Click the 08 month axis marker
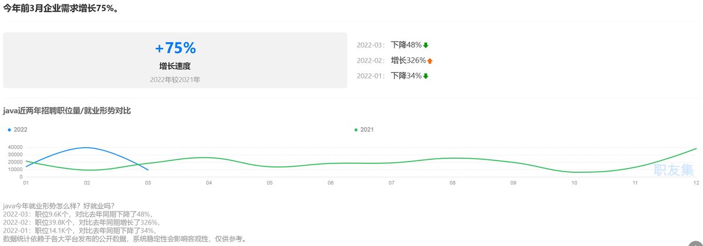This screenshot has height=246, width=703. point(452,183)
